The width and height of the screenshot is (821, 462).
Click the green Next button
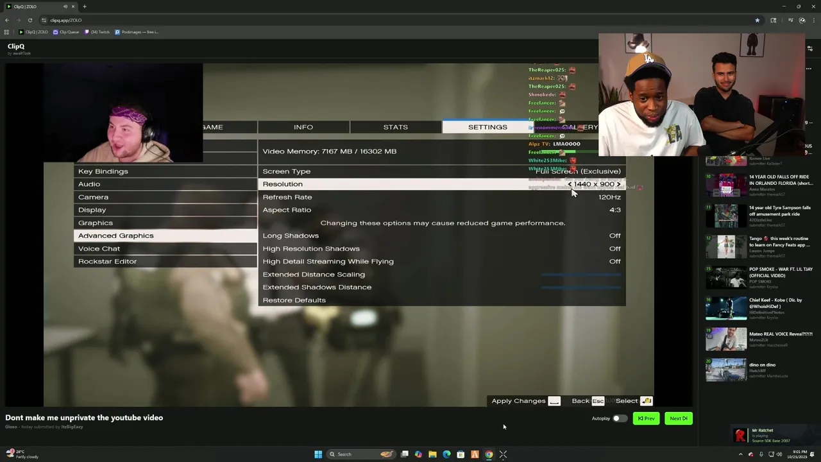click(x=678, y=418)
